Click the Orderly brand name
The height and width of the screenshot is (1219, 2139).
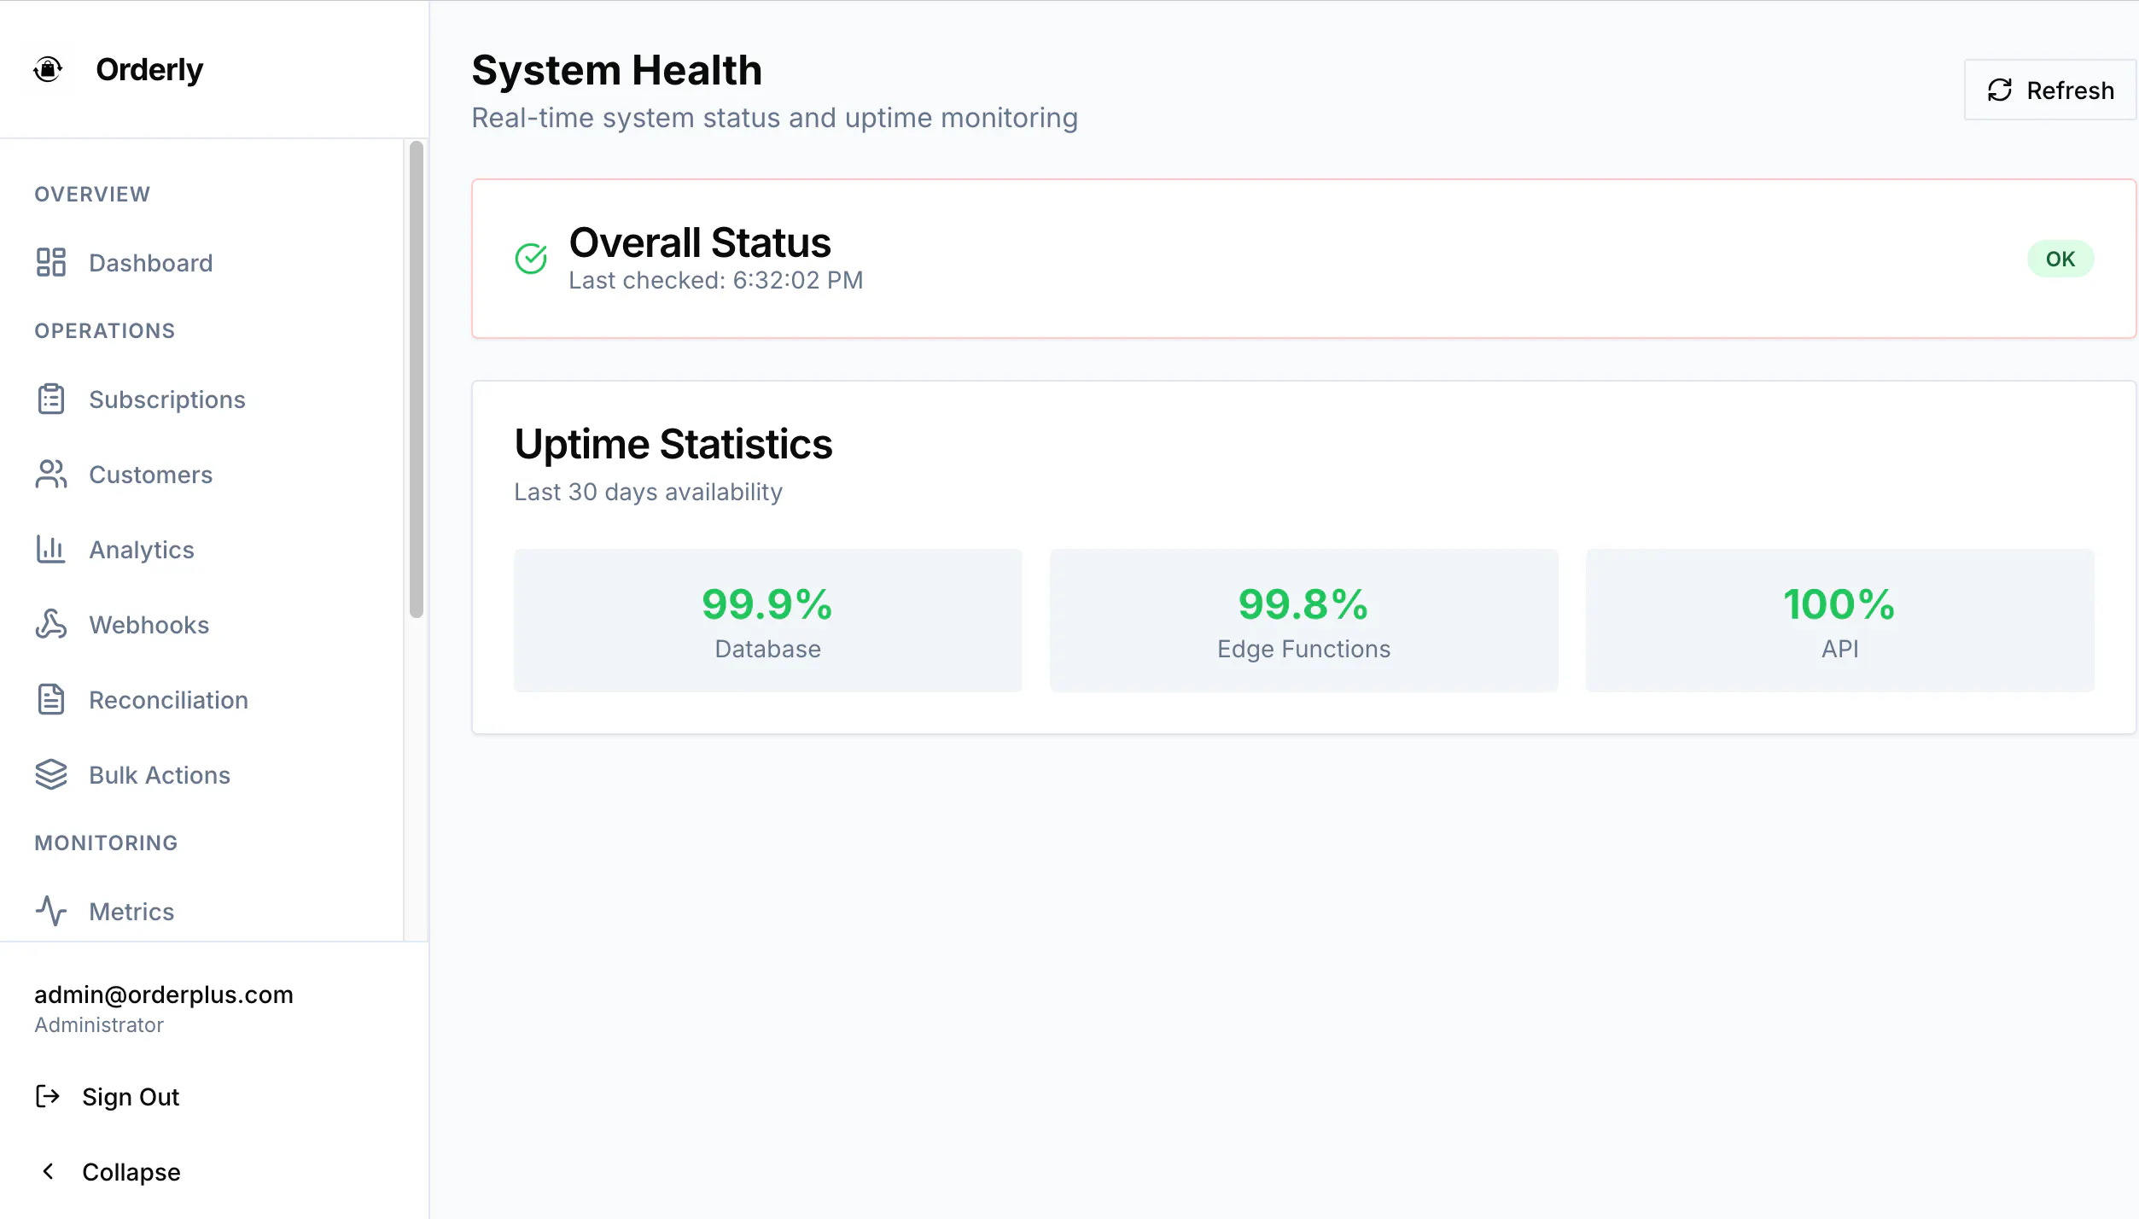149,69
